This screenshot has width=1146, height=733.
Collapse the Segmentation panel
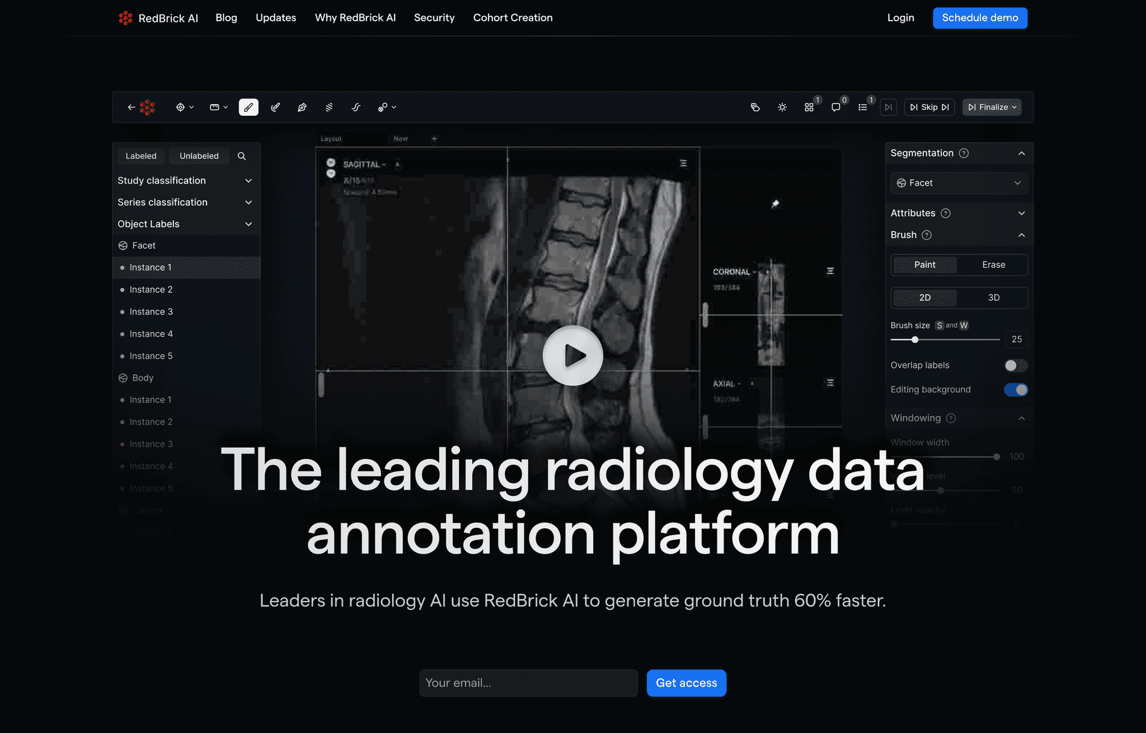click(1021, 153)
